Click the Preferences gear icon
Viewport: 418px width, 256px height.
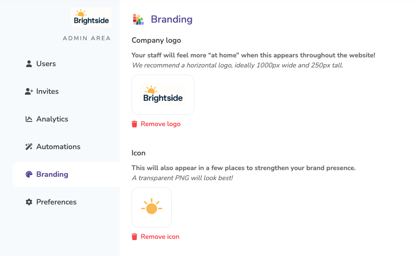[29, 202]
